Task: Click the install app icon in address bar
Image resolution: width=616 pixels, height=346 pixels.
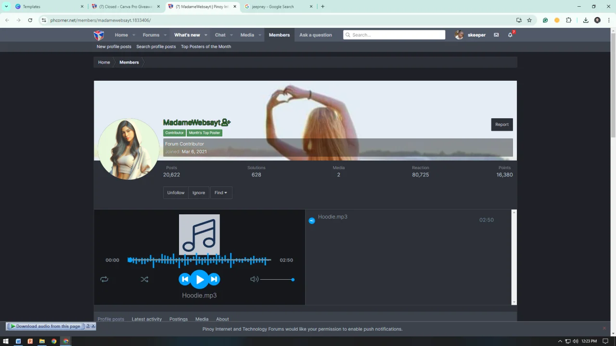Action: (519, 20)
